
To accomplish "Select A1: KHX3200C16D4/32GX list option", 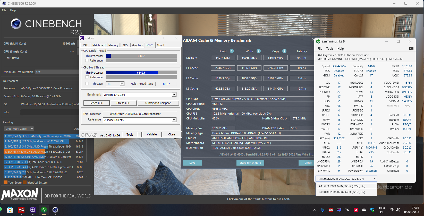I will tap(346, 186).
